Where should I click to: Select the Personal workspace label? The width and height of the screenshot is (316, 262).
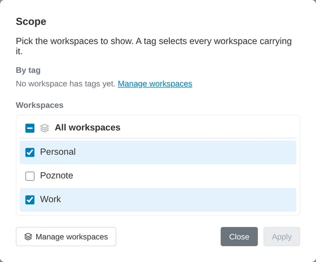click(x=58, y=152)
